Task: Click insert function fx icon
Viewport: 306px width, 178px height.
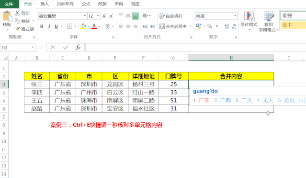Action: [78, 47]
